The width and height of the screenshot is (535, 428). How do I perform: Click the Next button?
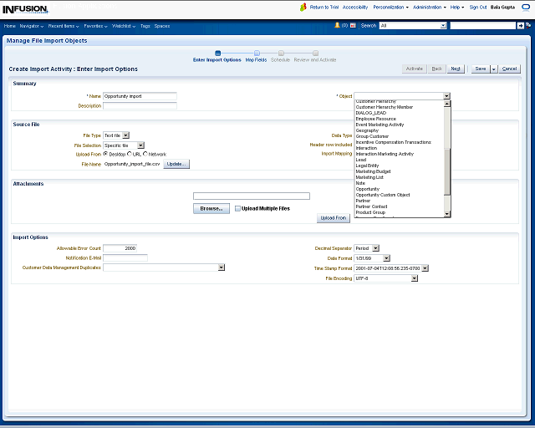456,69
